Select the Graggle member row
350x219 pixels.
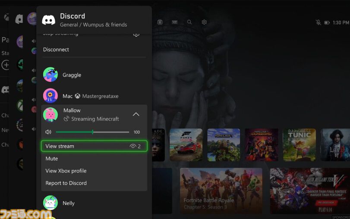pyautogui.click(x=94, y=75)
